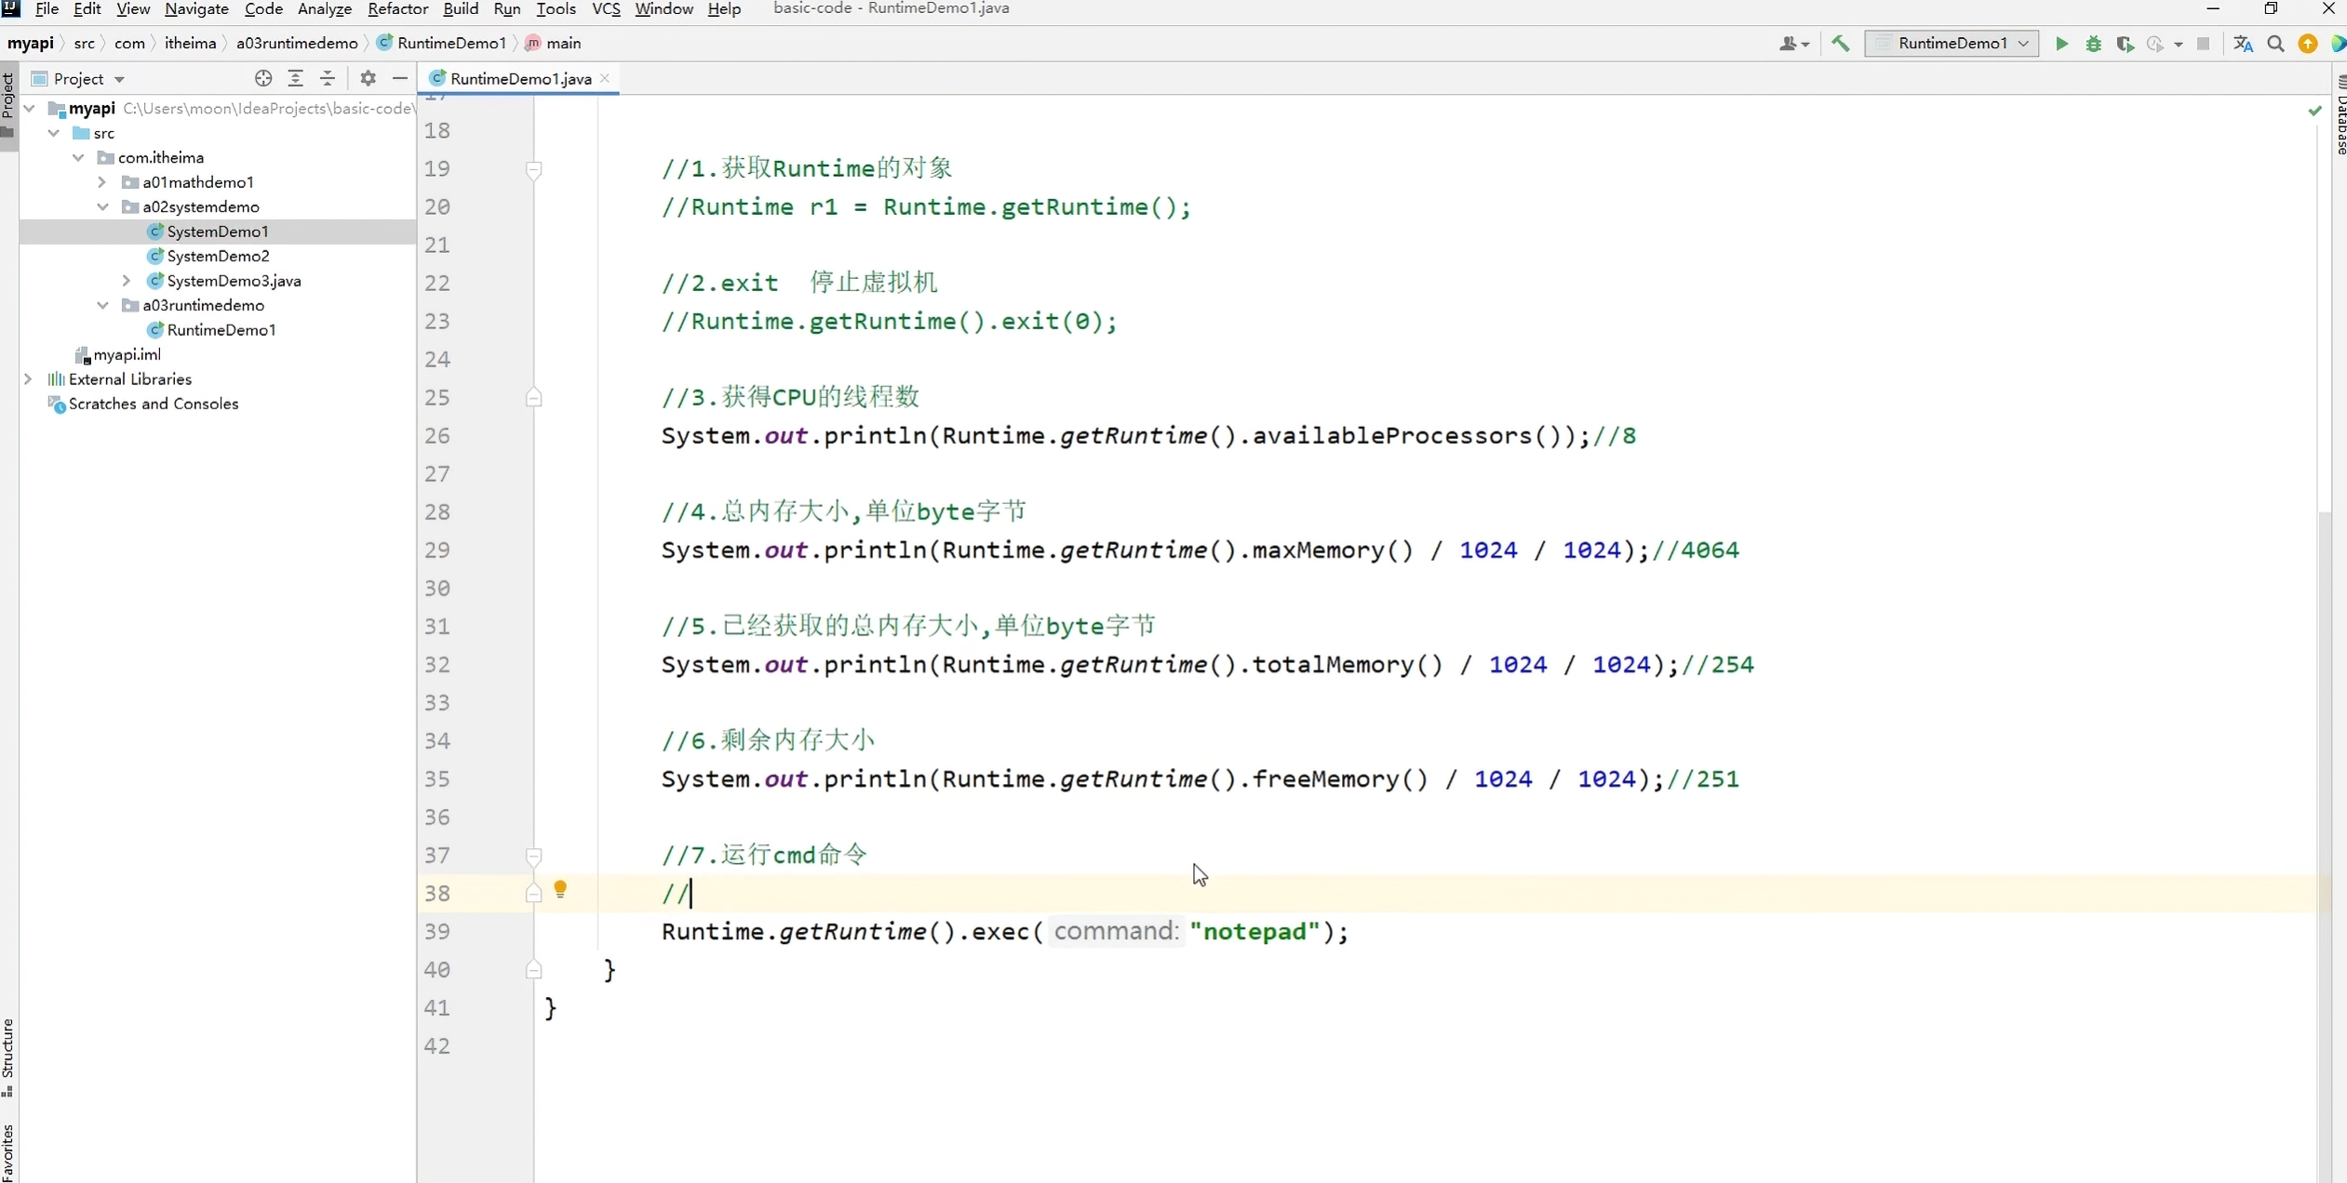
Task: Toggle the Favorites tool window
Action: click(x=8, y=1151)
